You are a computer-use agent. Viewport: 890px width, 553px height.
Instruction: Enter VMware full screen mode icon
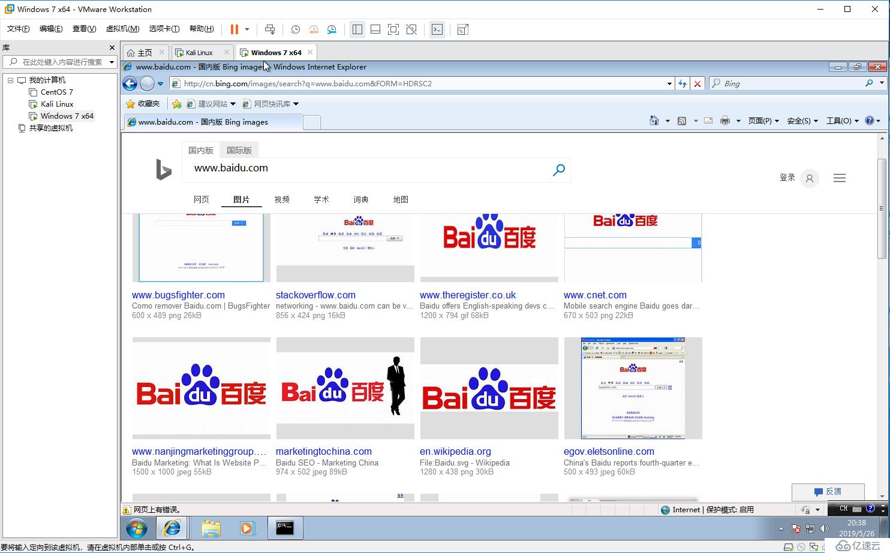393,29
